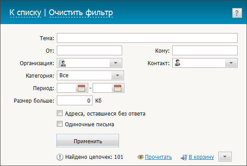247x166 pixels.
Task: Click 'Найдено цепочек: 101' status text
Action: pos(94,157)
